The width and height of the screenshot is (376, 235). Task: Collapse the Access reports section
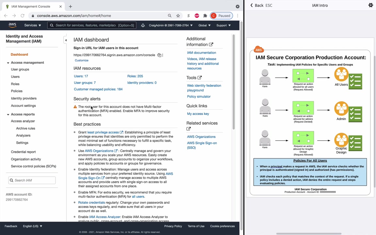click(x=8, y=115)
